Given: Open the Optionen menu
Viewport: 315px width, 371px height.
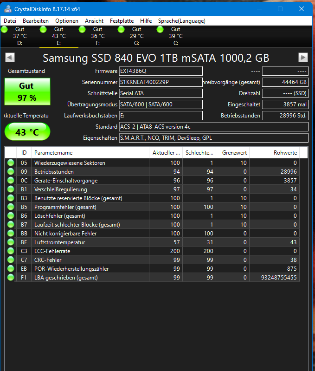Looking at the screenshot, I should [x=67, y=21].
